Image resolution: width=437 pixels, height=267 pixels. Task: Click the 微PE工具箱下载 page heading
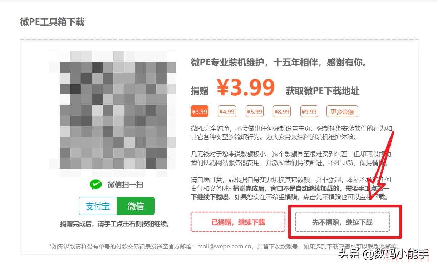coord(52,22)
